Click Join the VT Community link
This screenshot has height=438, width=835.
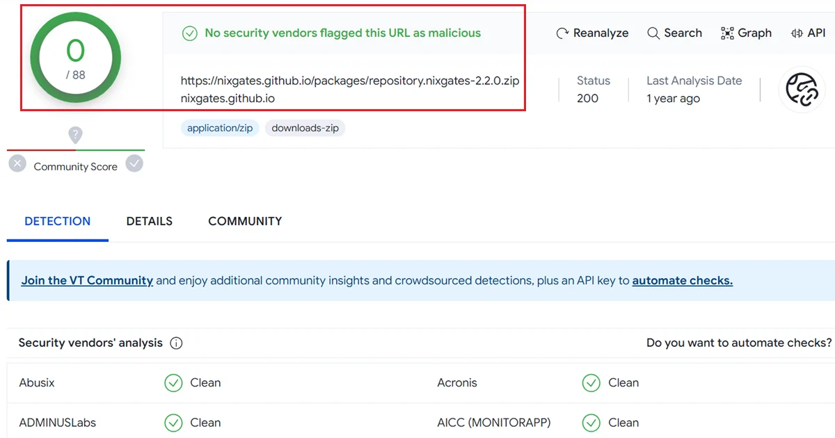pyautogui.click(x=87, y=281)
